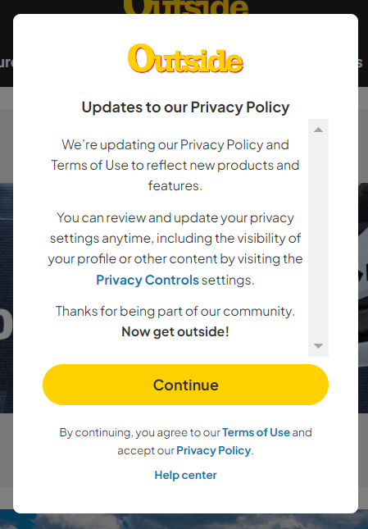Open the Privacy Policy link below Continue
The image size is (368, 529).
click(x=214, y=450)
